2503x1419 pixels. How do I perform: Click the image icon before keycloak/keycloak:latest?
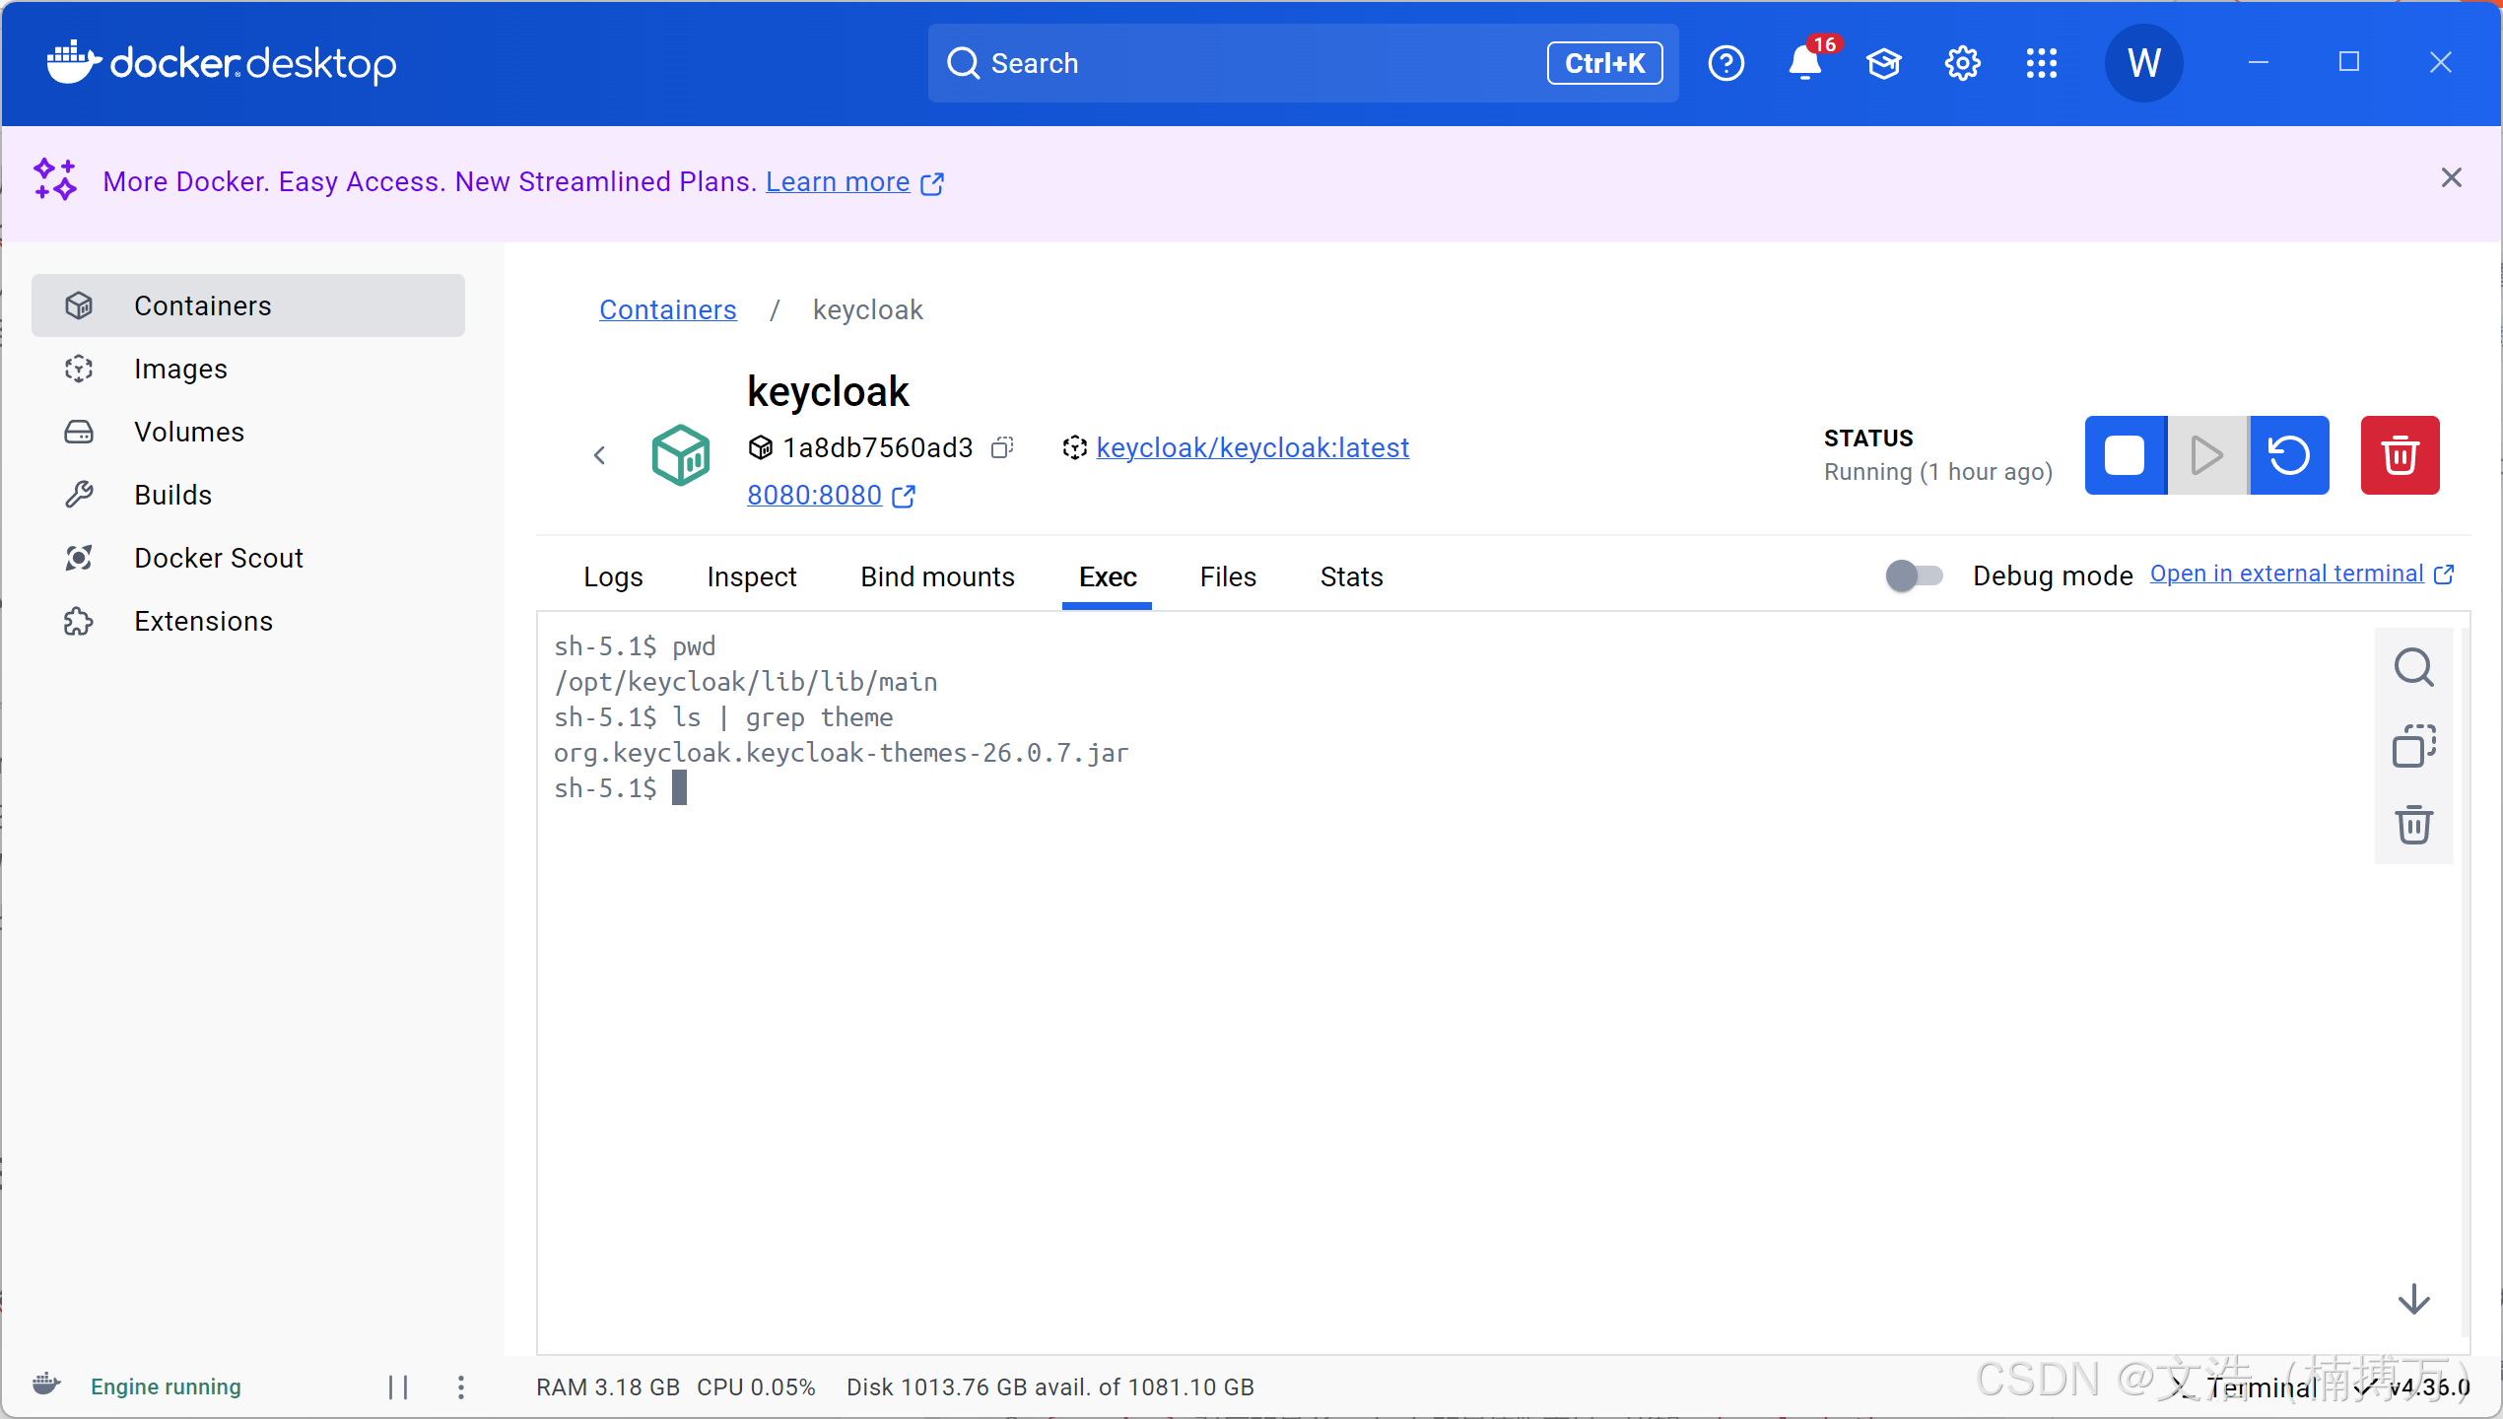point(1074,447)
